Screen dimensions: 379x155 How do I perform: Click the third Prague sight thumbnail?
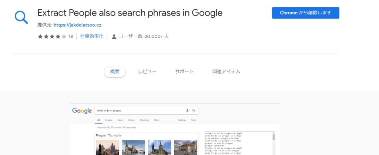click(x=160, y=148)
